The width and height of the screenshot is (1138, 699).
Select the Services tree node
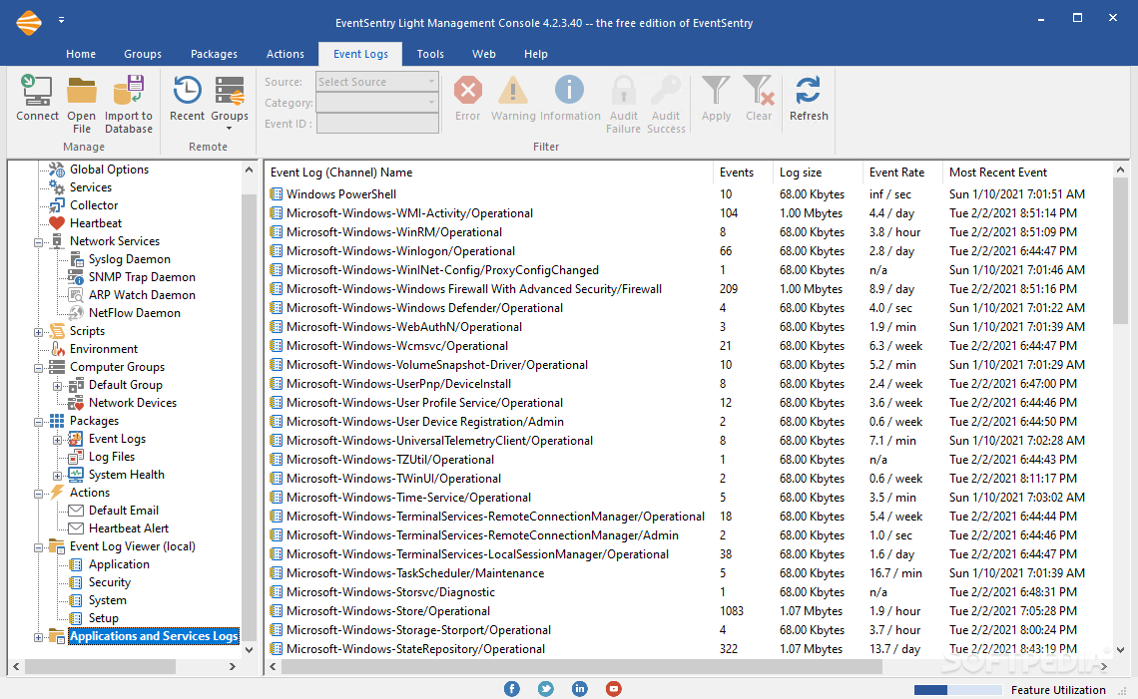pos(90,187)
